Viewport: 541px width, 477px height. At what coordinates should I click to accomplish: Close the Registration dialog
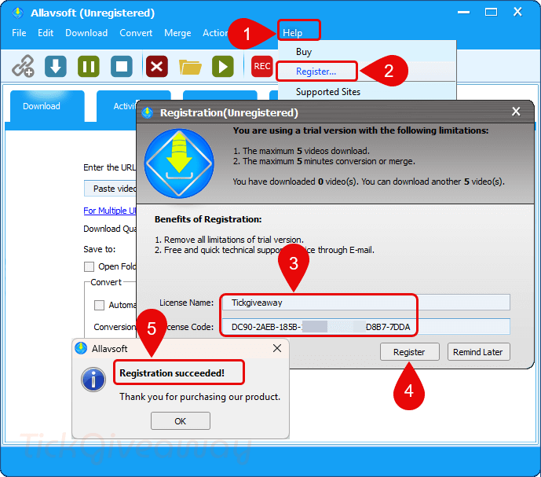pyautogui.click(x=516, y=112)
